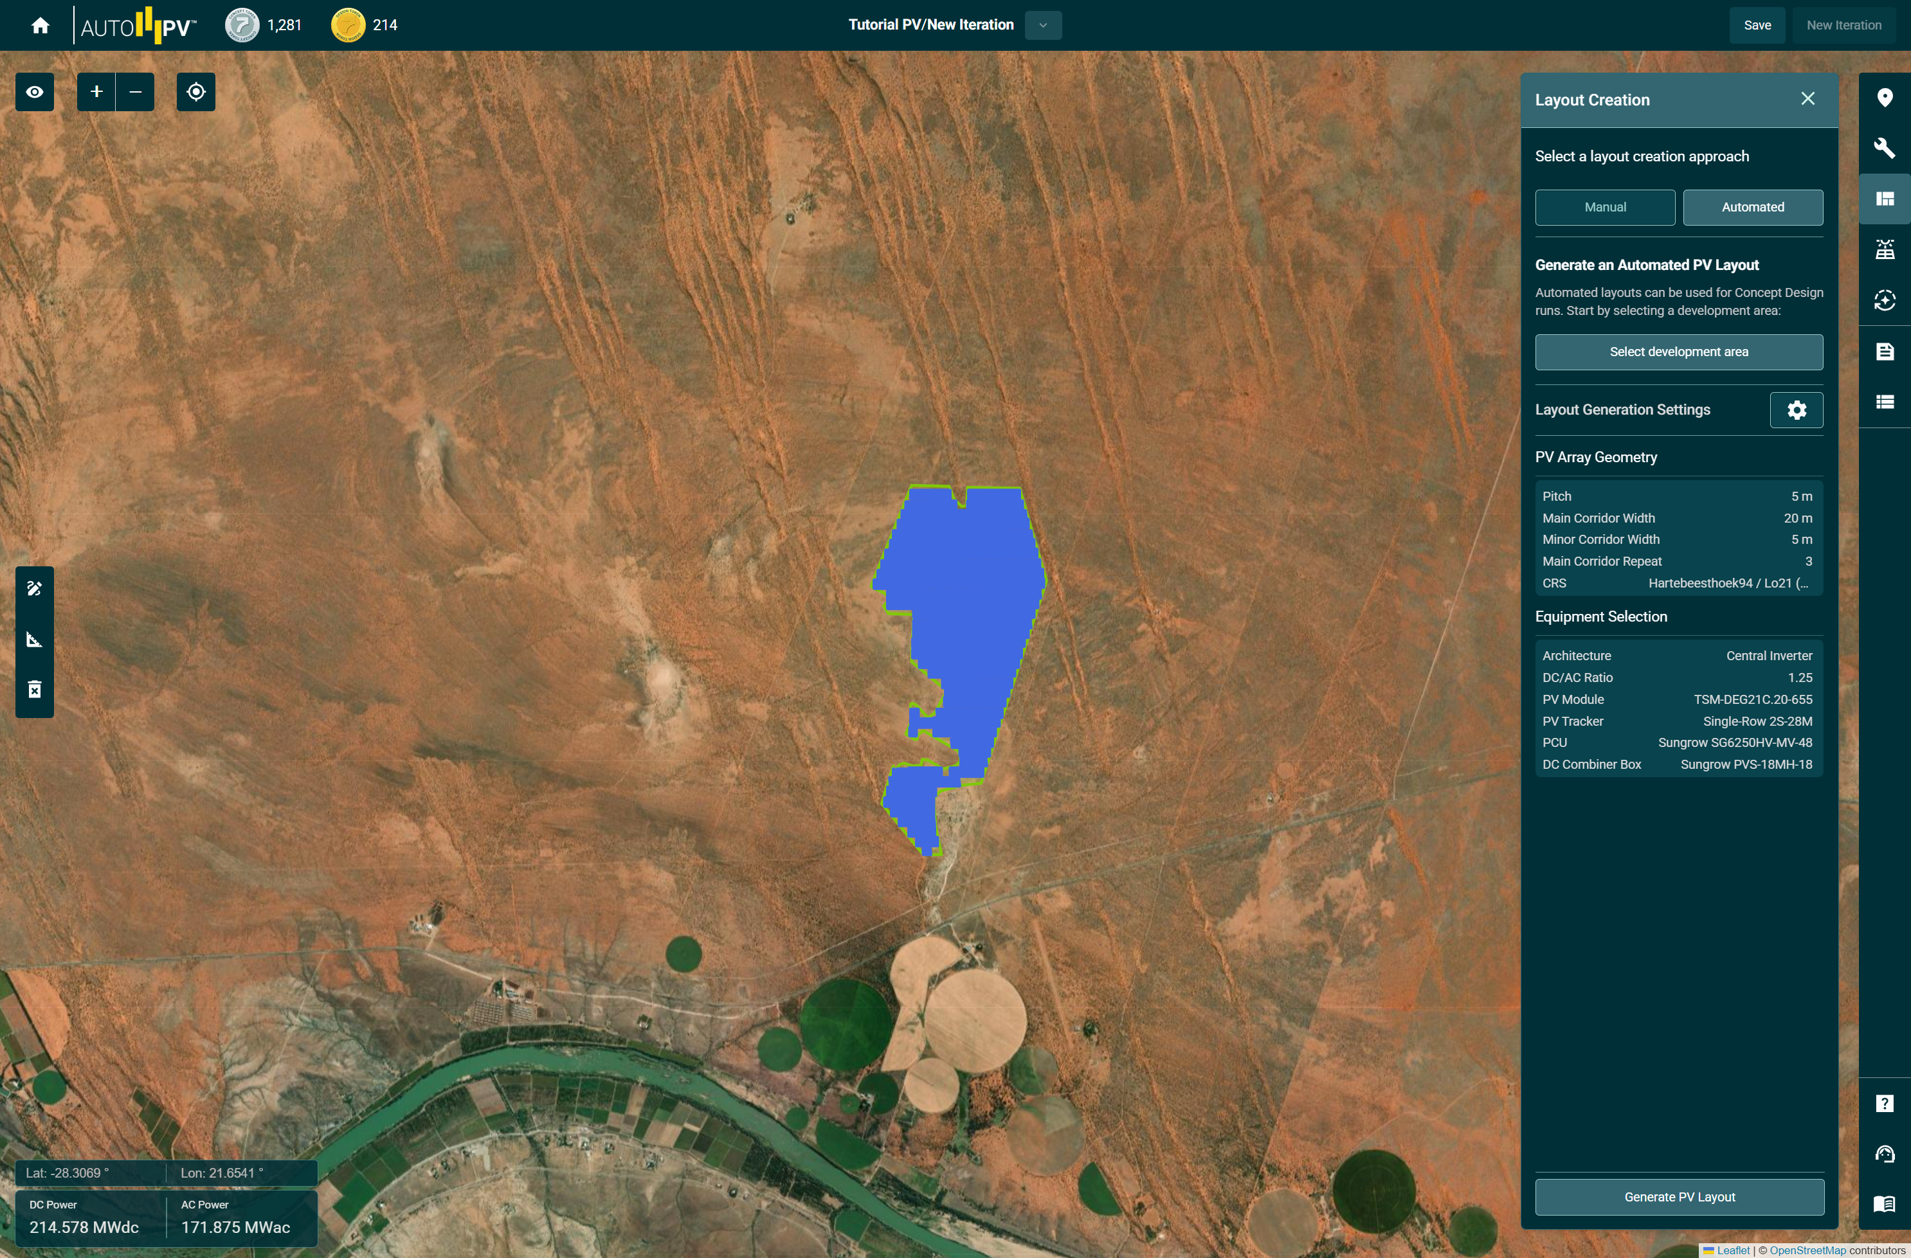This screenshot has width=1911, height=1258.
Task: Open the reports document sidebar icon
Action: (x=1884, y=352)
